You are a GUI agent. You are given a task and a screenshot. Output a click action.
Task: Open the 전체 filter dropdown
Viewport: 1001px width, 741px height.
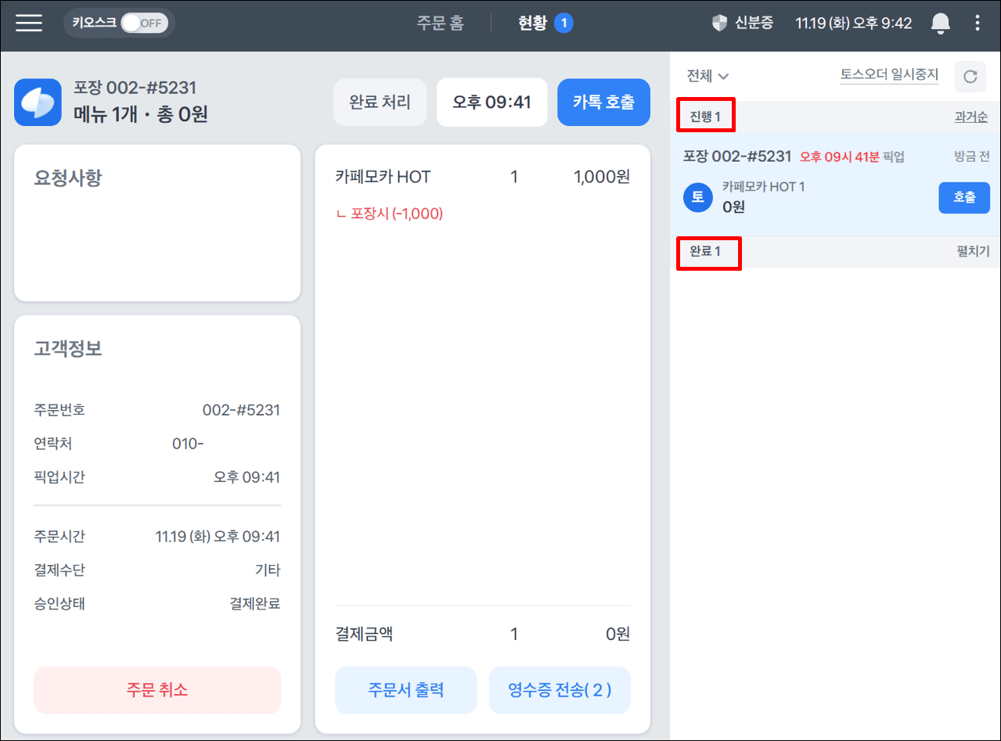(708, 76)
